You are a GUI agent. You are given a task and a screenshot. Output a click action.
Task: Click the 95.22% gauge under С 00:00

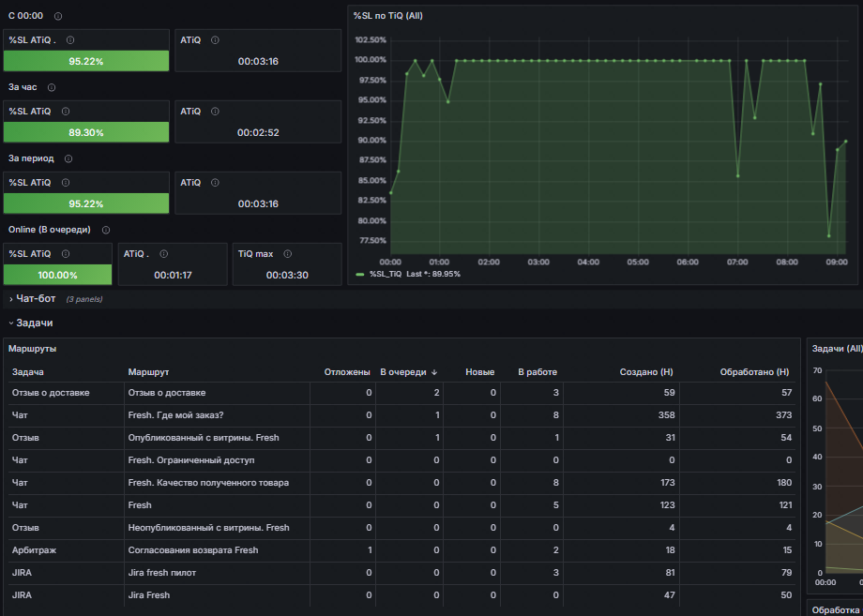point(86,61)
